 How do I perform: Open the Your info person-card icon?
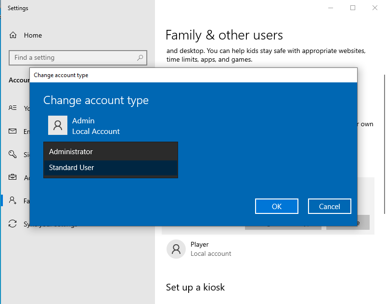pos(13,108)
